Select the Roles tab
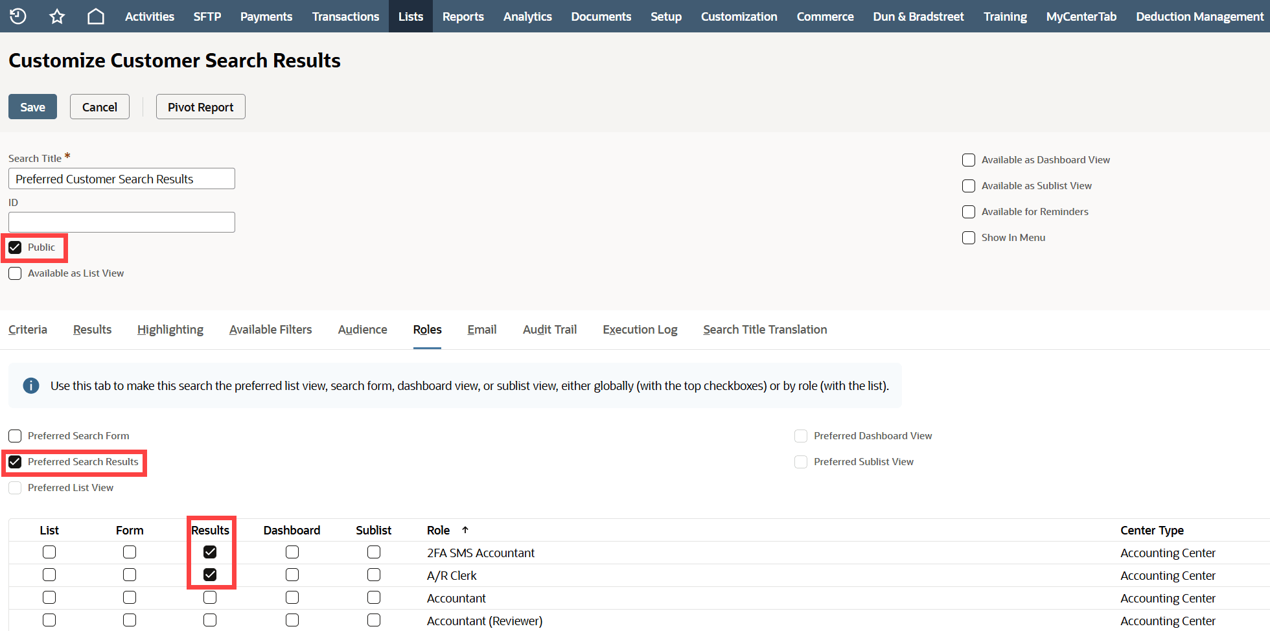This screenshot has height=631, width=1270. [427, 330]
